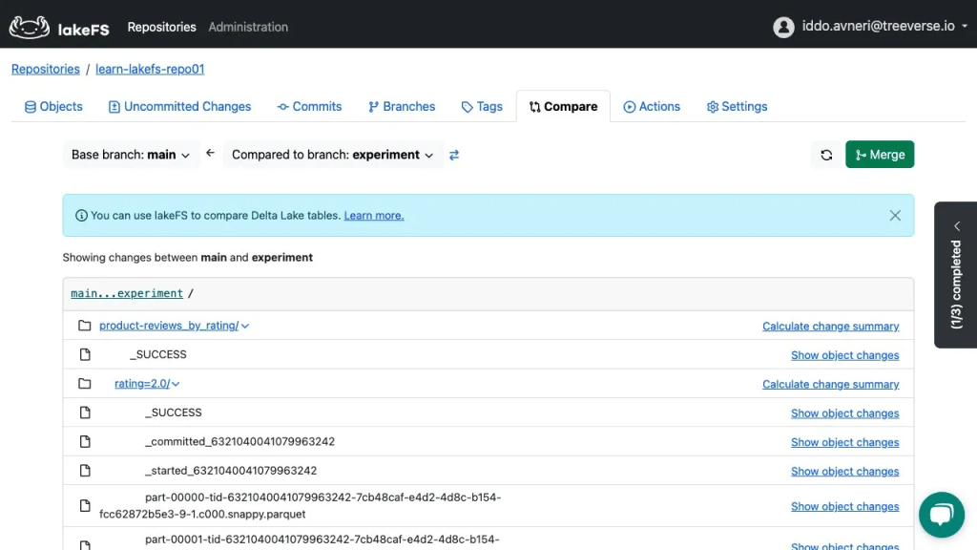Open Repositories in top navigation
Image resolution: width=977 pixels, height=550 pixels.
[162, 27]
